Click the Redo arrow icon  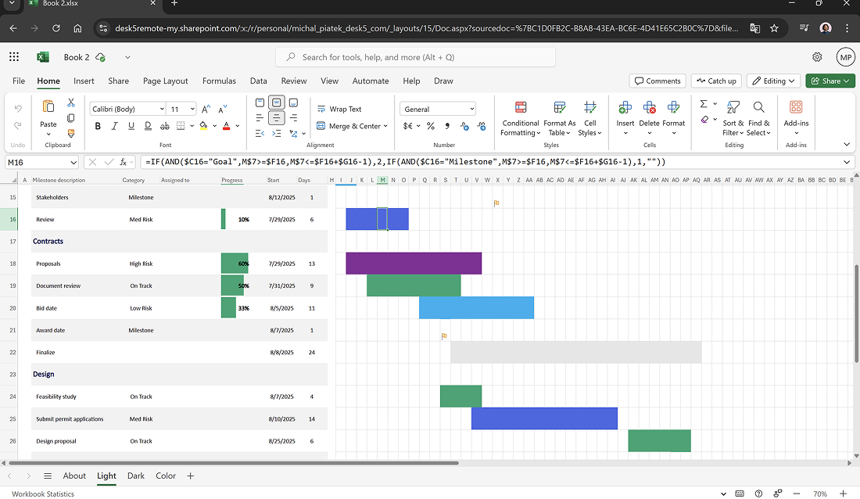[17, 125]
